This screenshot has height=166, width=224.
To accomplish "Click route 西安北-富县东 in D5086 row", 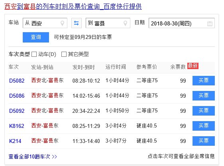I will [47, 96].
